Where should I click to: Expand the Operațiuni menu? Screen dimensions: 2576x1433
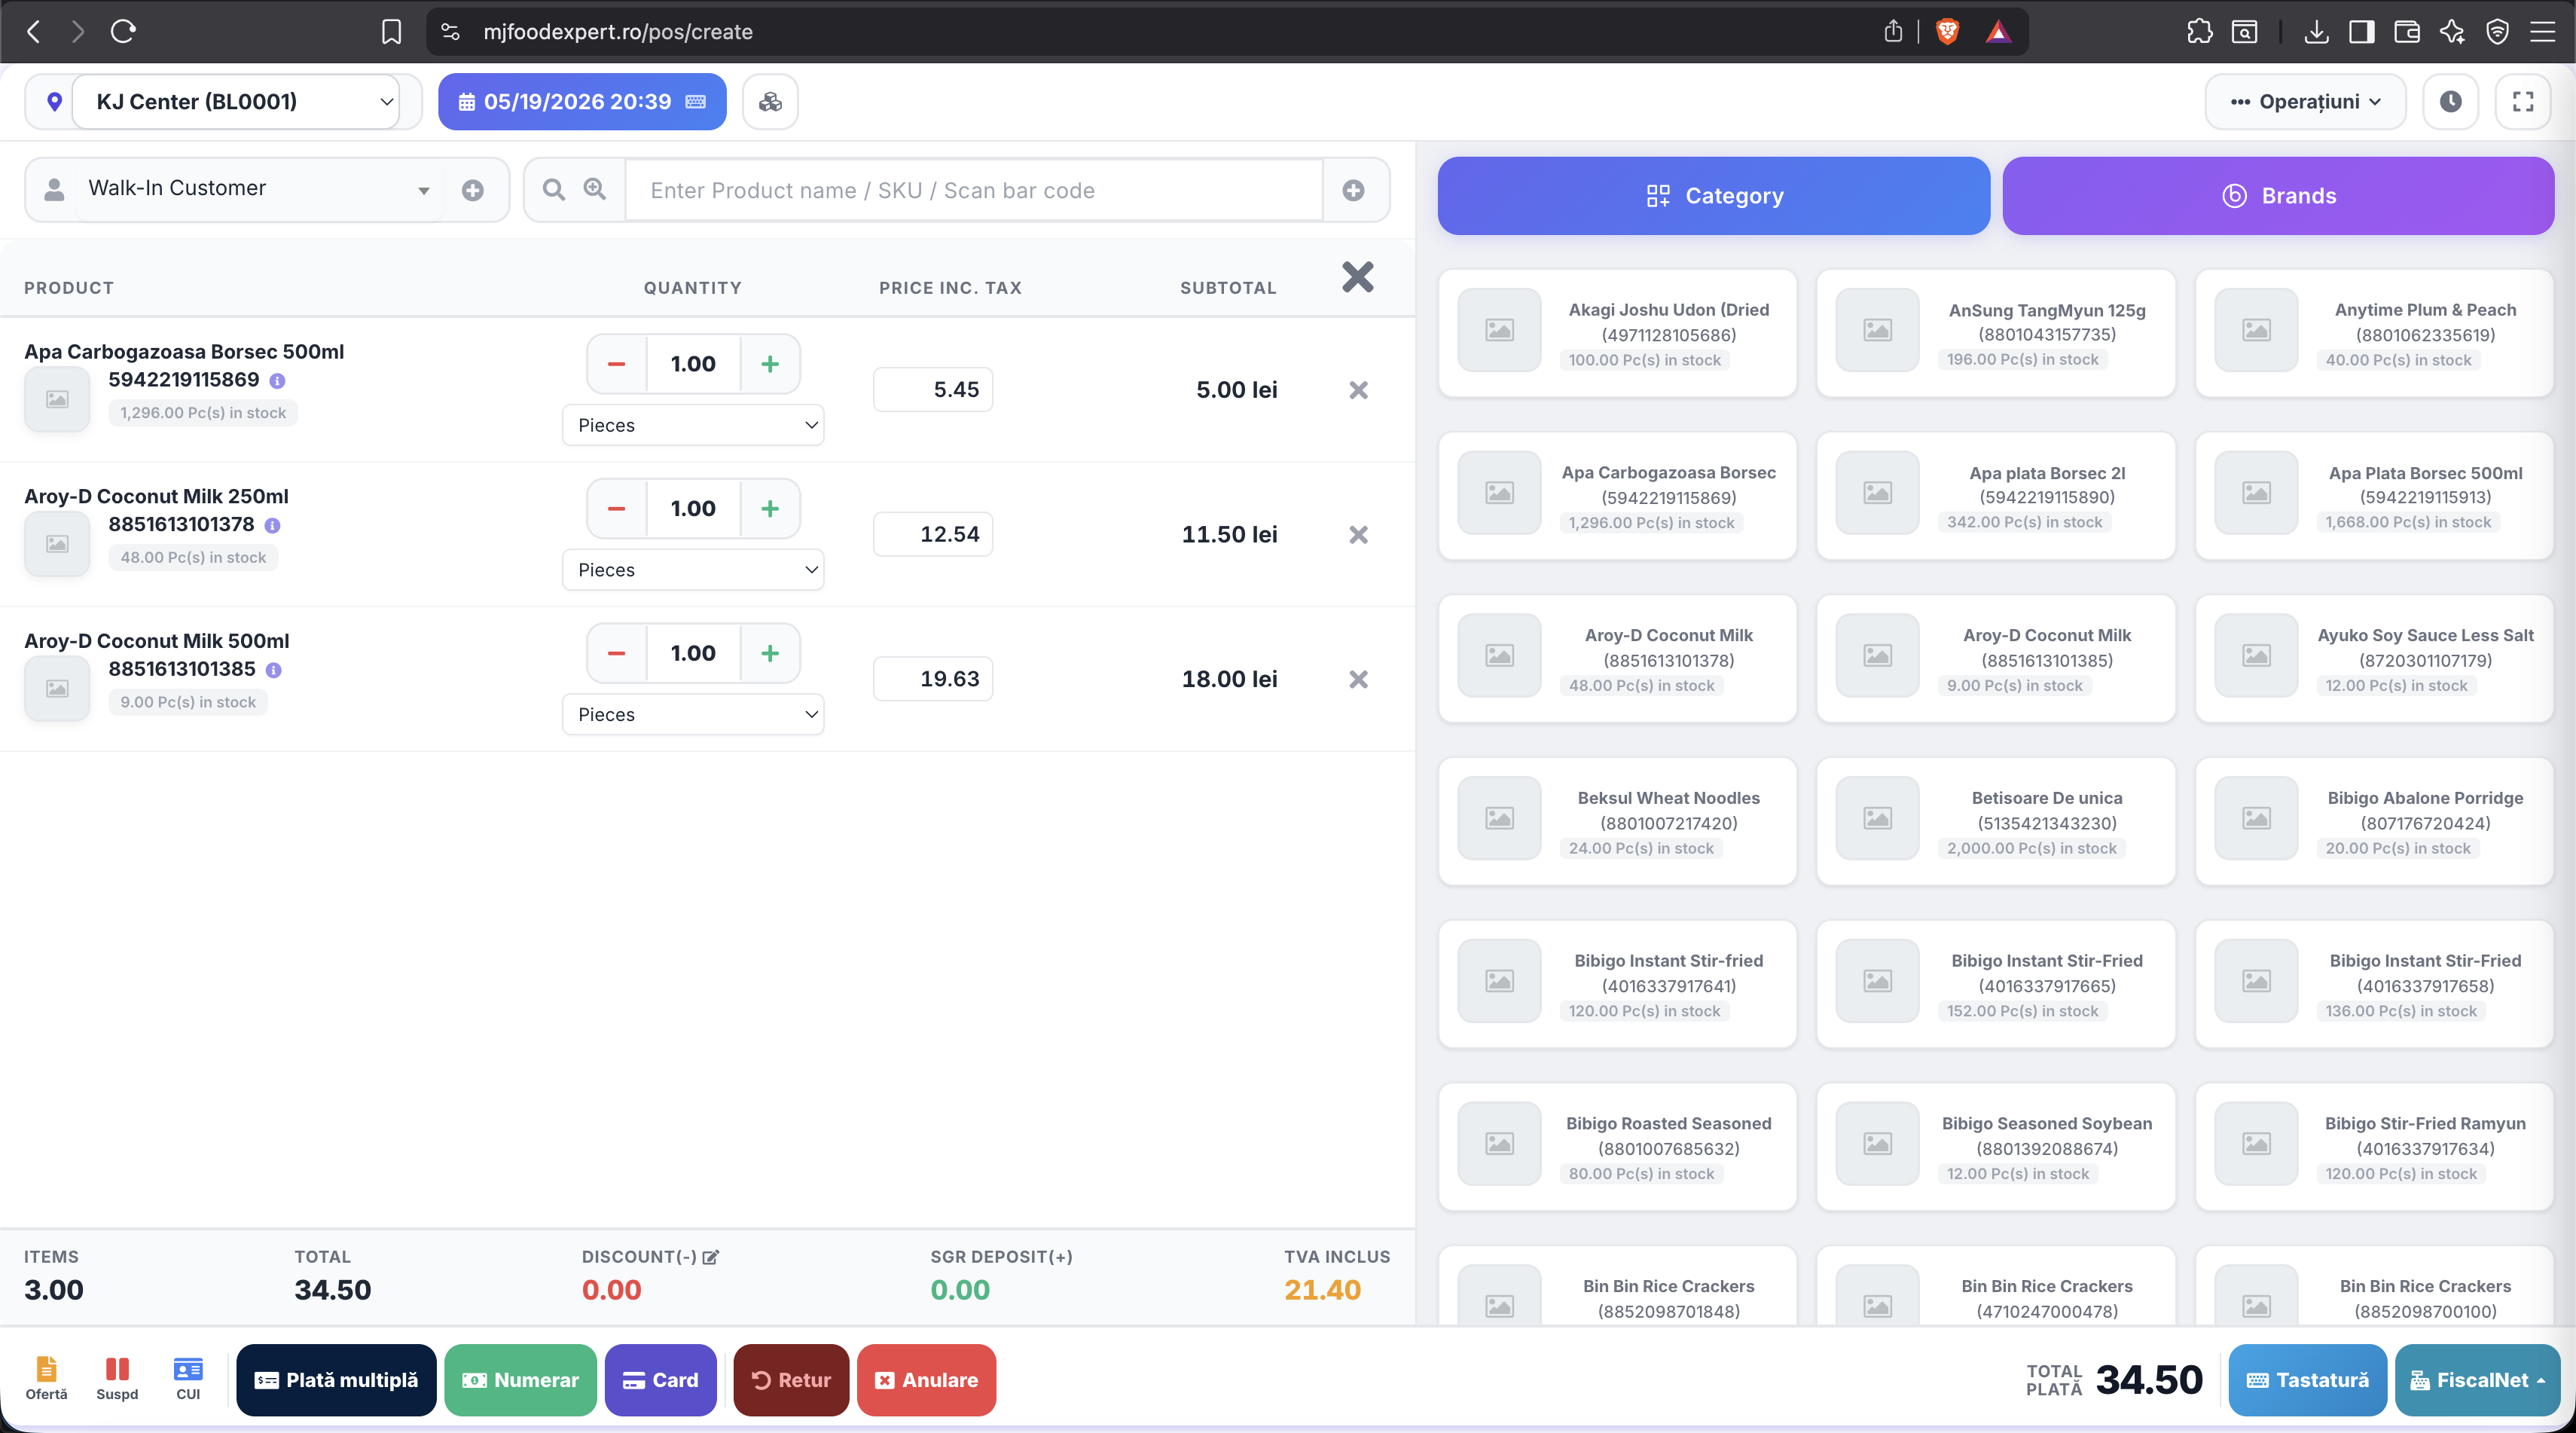(x=2305, y=101)
